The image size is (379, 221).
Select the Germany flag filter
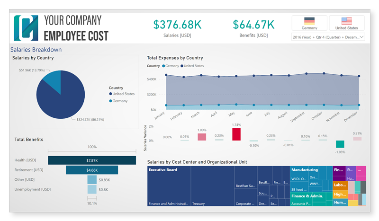(x=309, y=23)
